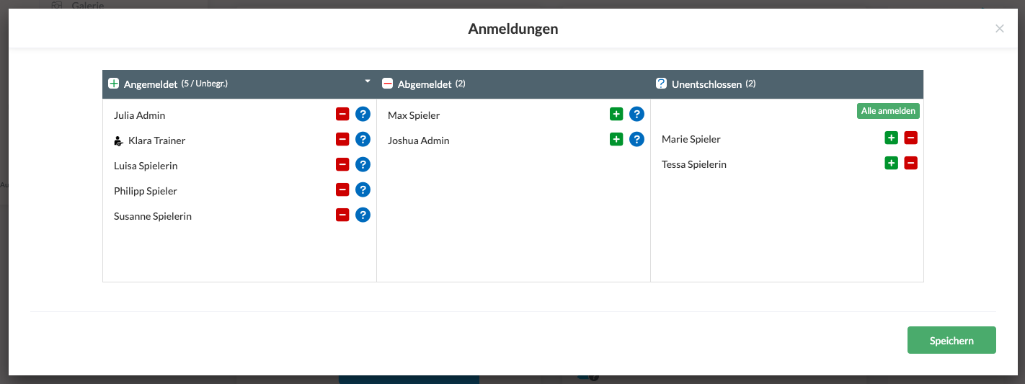Click green plus beside Tessa Spielerin
Image resolution: width=1025 pixels, height=384 pixels.
891,163
